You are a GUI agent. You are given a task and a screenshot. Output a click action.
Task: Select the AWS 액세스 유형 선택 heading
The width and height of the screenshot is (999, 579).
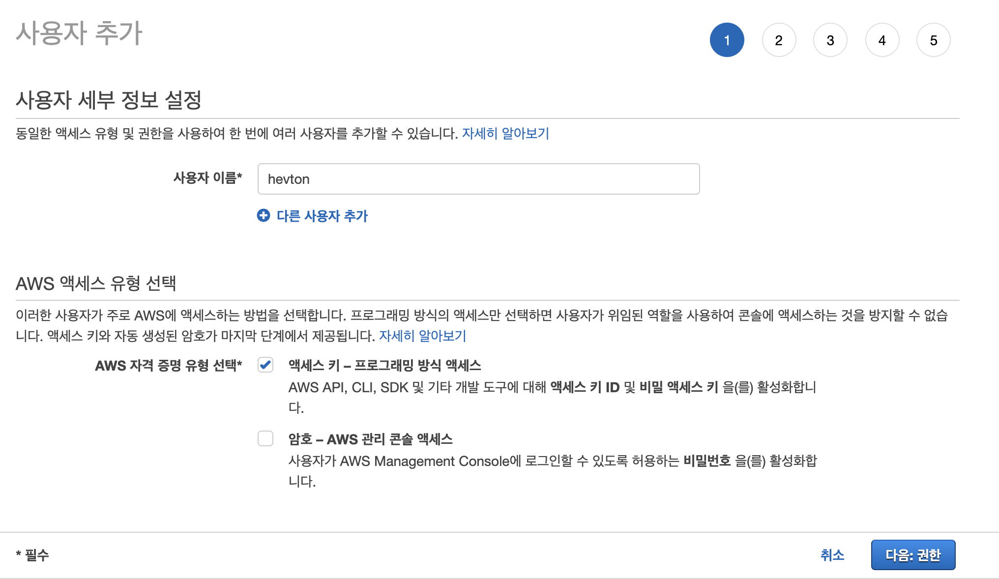click(96, 283)
